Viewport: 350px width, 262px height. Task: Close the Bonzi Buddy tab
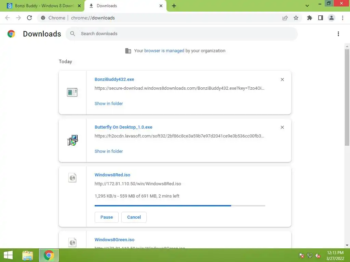point(79,6)
